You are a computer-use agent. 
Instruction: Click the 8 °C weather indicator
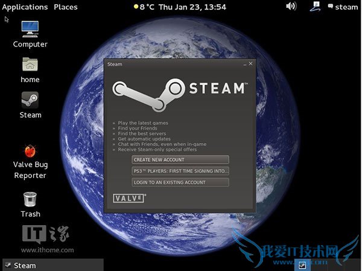coord(144,7)
